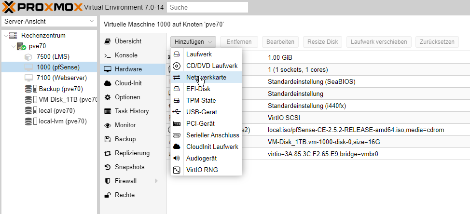Collapse the pve70 node expander arrow

[14, 46]
